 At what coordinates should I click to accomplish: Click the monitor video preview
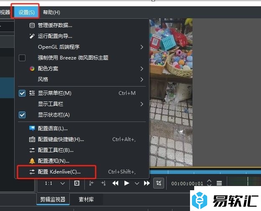(x=171, y=92)
